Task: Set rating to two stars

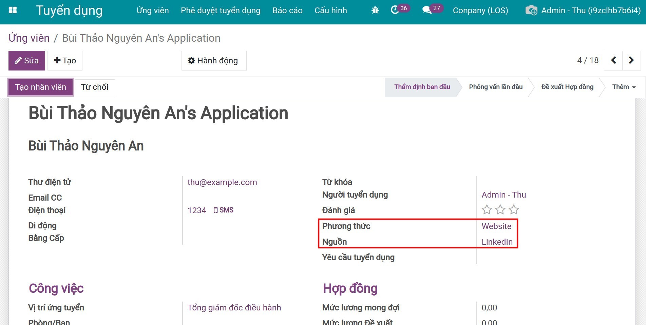Action: [500, 210]
